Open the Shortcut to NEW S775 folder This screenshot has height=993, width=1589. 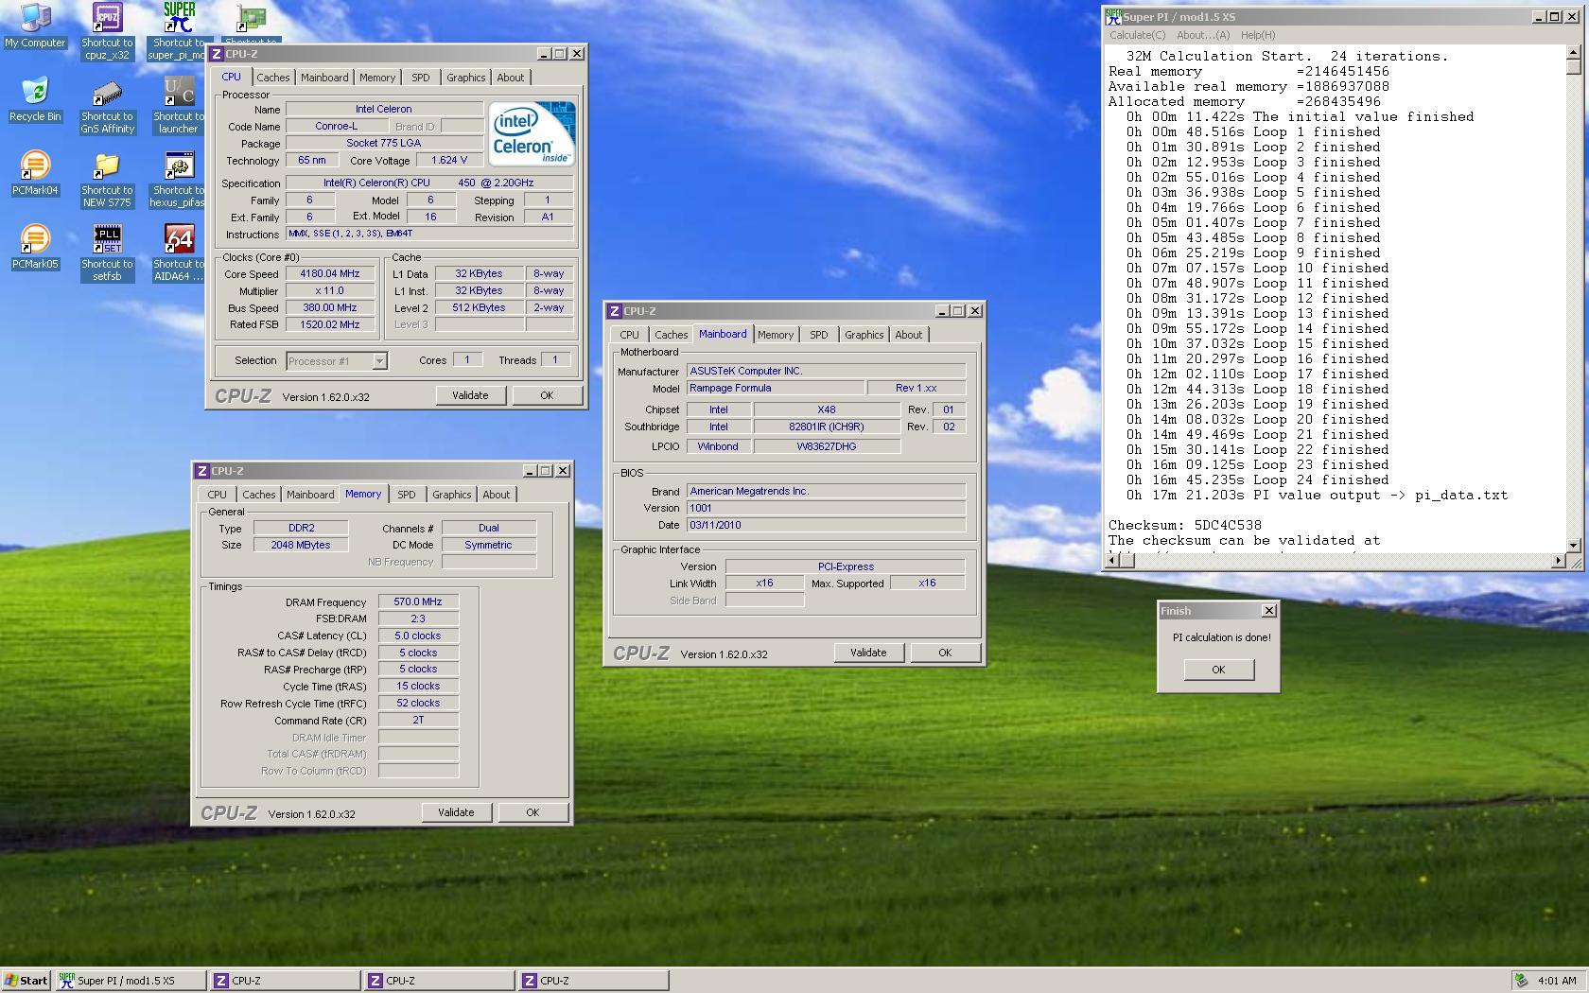tap(107, 180)
